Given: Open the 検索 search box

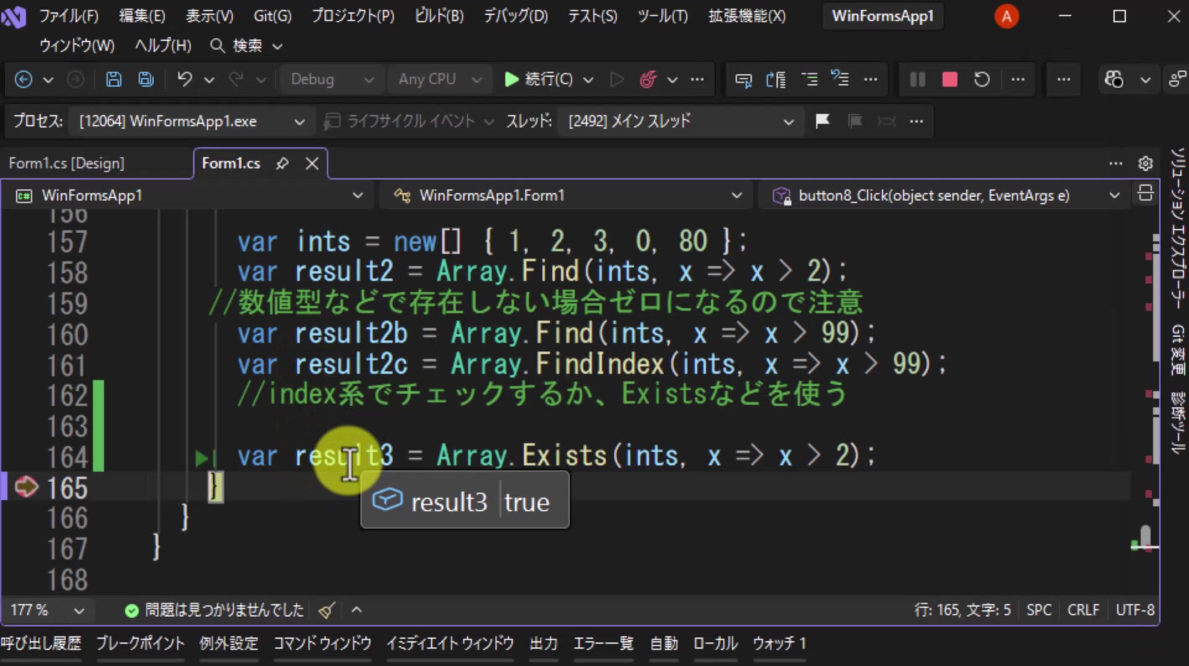Looking at the screenshot, I should (246, 45).
